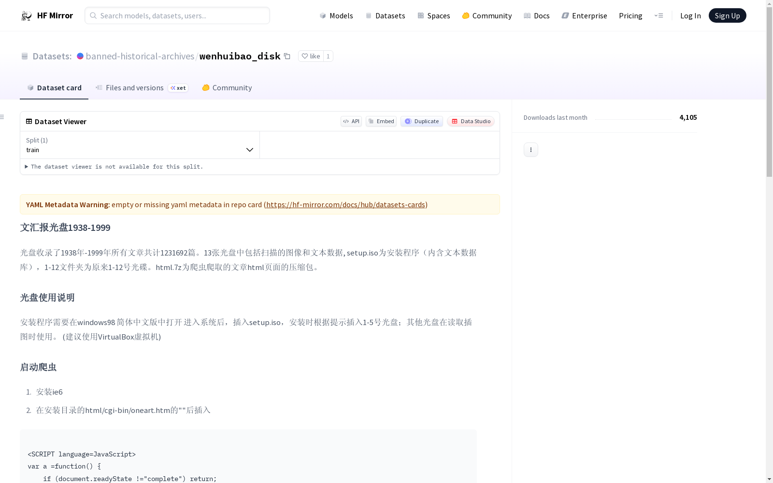The width and height of the screenshot is (773, 483).
Task: Click the list item 安装ie6
Action: [49, 392]
